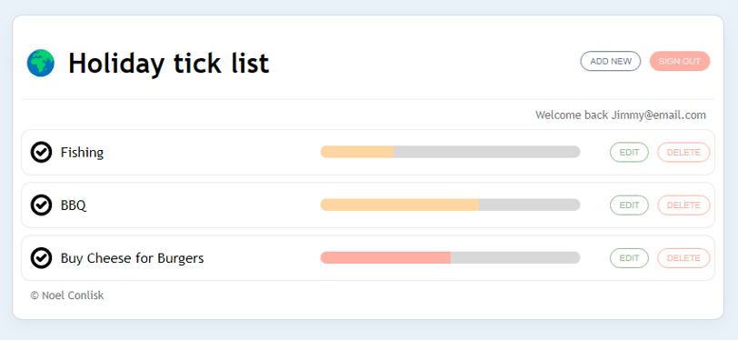Edit the Buy Cheese for Burgers task

(x=629, y=258)
